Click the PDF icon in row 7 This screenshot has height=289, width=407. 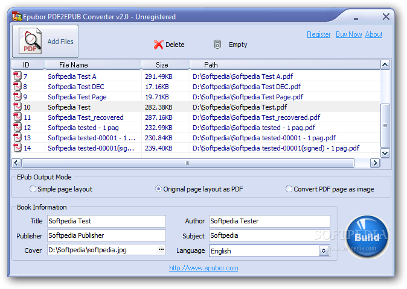(18, 76)
